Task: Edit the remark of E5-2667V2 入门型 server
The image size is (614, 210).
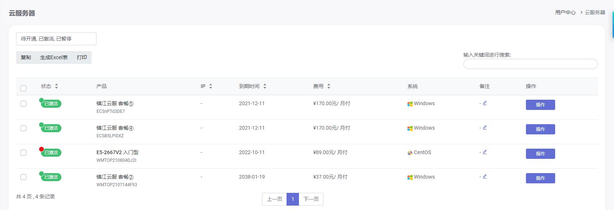Action: coord(485,152)
